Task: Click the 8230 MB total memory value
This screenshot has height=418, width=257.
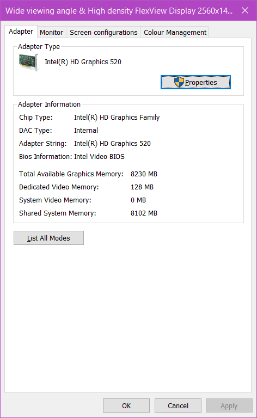Action: (144, 174)
